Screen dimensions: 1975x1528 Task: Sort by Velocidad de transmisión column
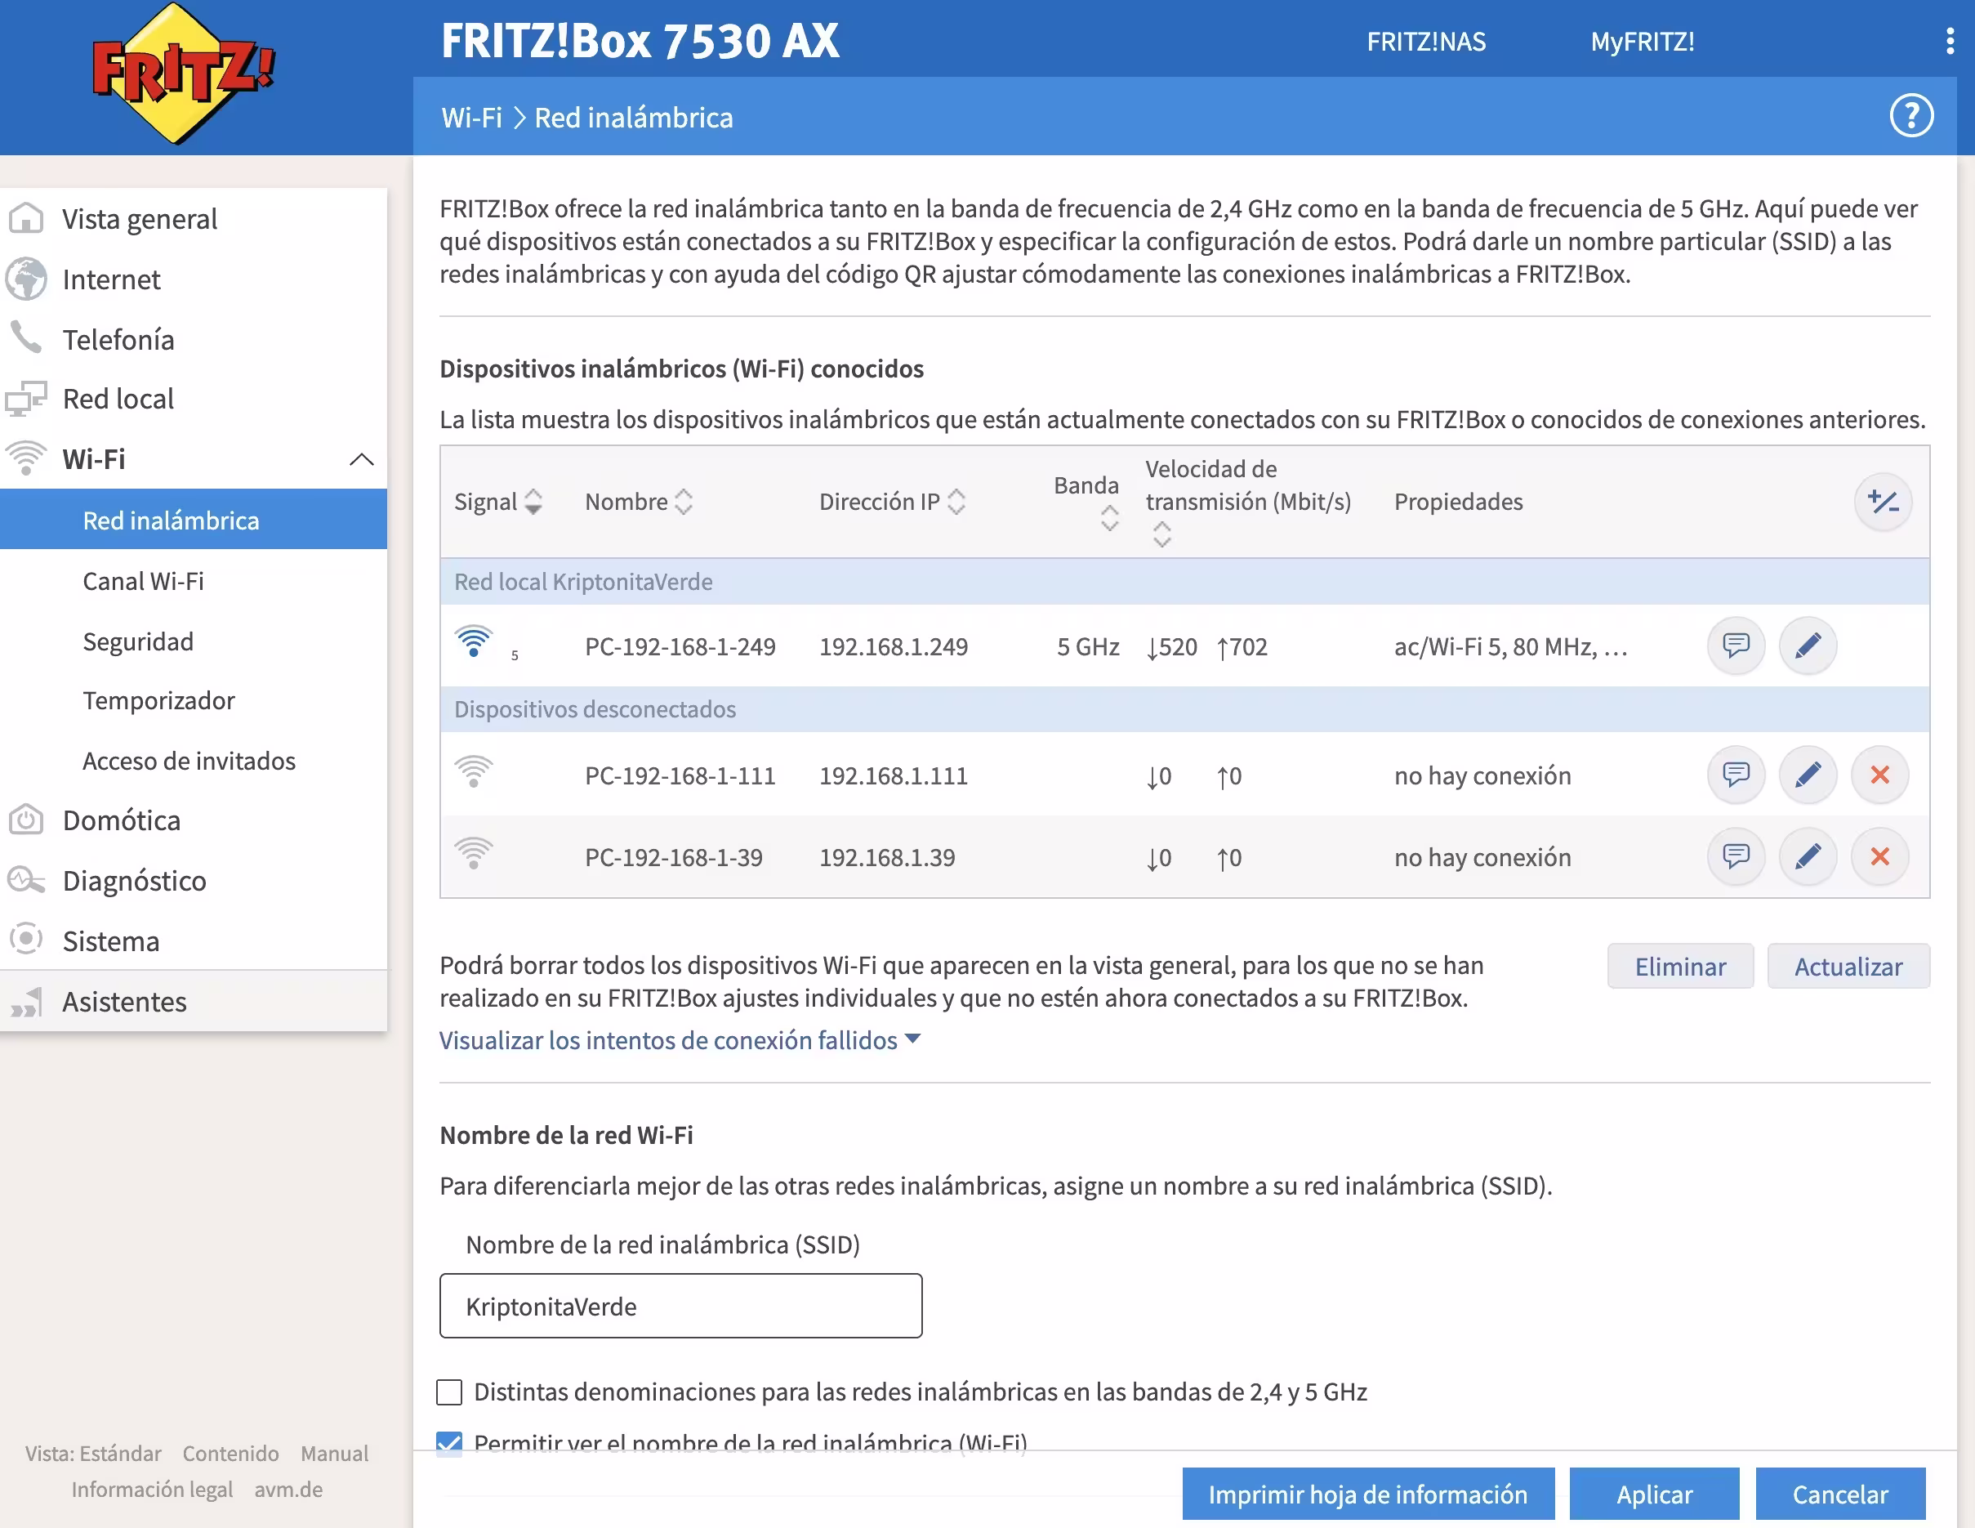pyautogui.click(x=1162, y=534)
